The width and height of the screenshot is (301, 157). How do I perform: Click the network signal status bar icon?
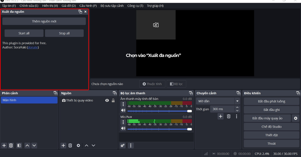coord(206,154)
